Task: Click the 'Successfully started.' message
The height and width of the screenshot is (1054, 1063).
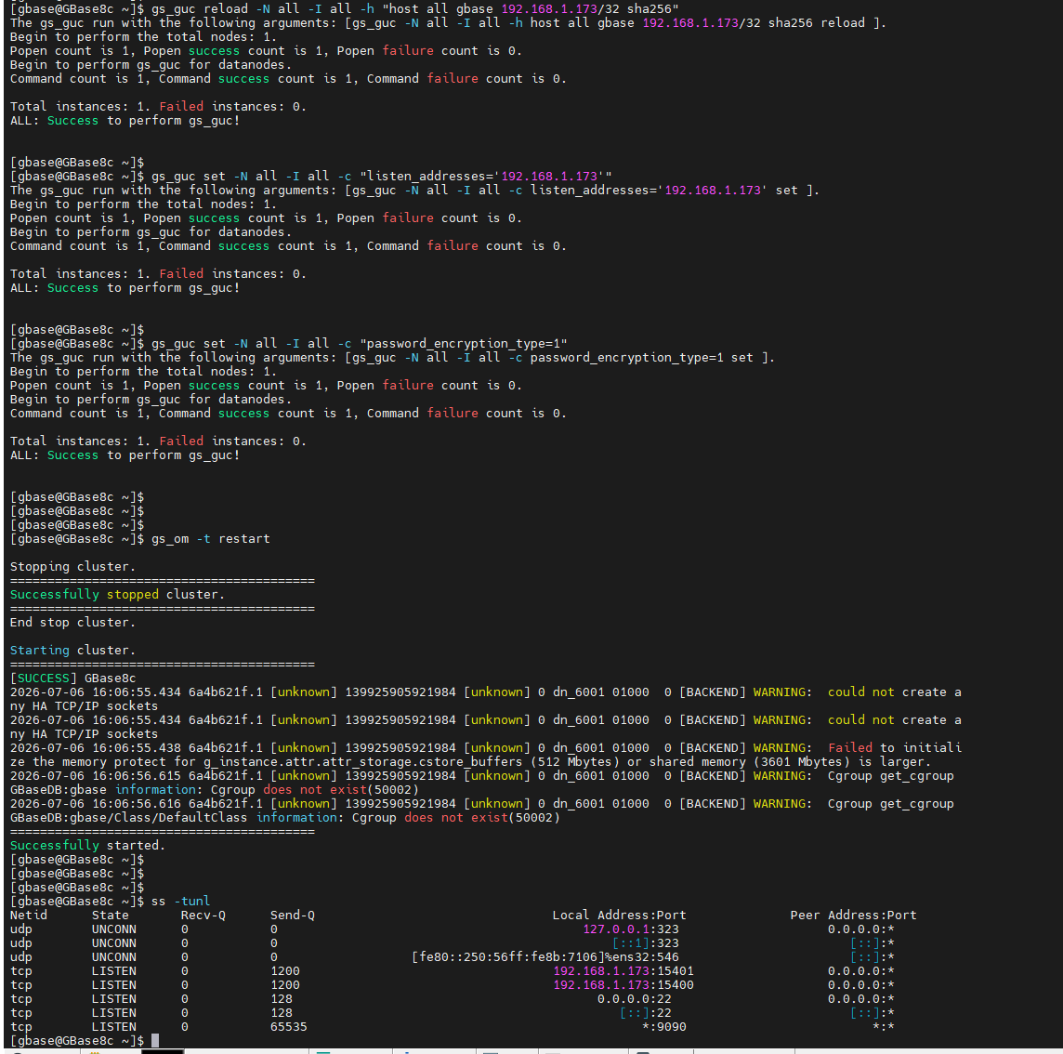Action: [87, 846]
